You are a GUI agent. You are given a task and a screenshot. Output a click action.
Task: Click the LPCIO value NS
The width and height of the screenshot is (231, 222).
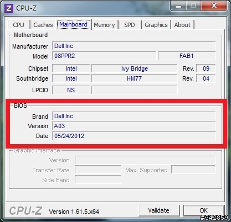click(x=71, y=90)
